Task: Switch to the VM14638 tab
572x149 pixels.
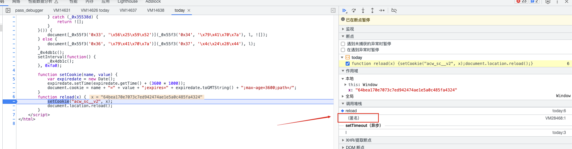Action: 156,10
